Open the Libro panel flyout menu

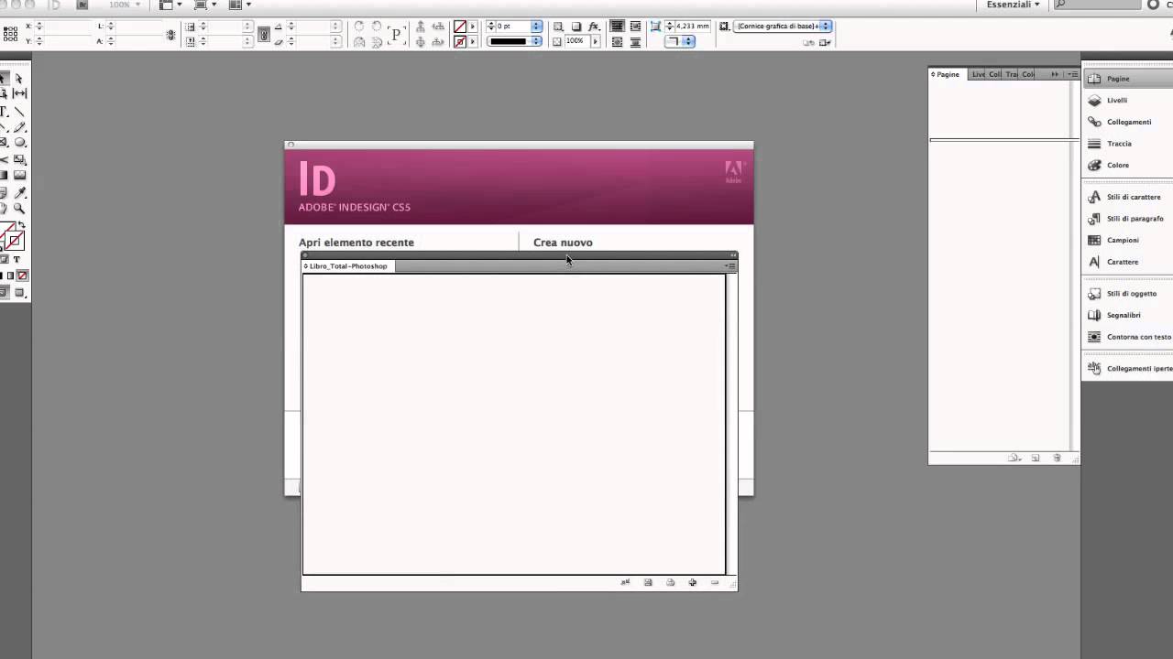(730, 266)
